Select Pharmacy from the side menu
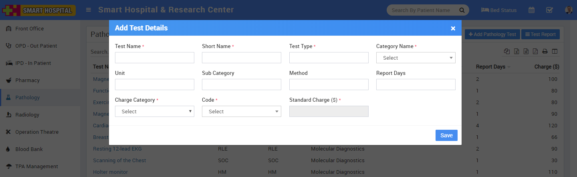Image resolution: width=577 pixels, height=177 pixels. (x=27, y=80)
